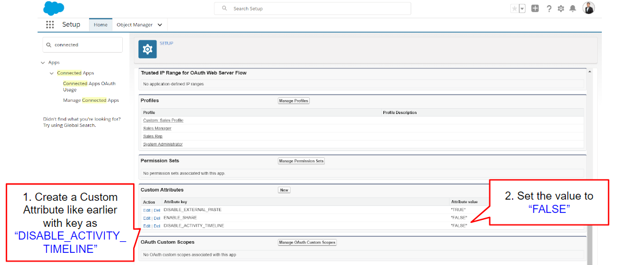Click the ENABLE_SHARE key text
Viewport: 618px width, 265px height.
180,218
